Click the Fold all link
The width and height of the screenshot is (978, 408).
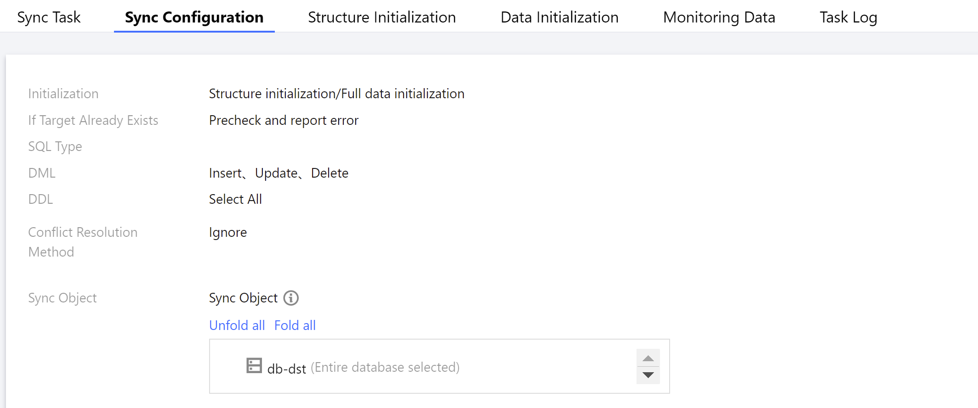pos(295,325)
